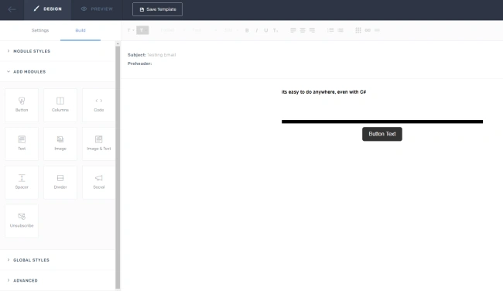Align text right
Screen dimensions: 503x291
pos(312,30)
